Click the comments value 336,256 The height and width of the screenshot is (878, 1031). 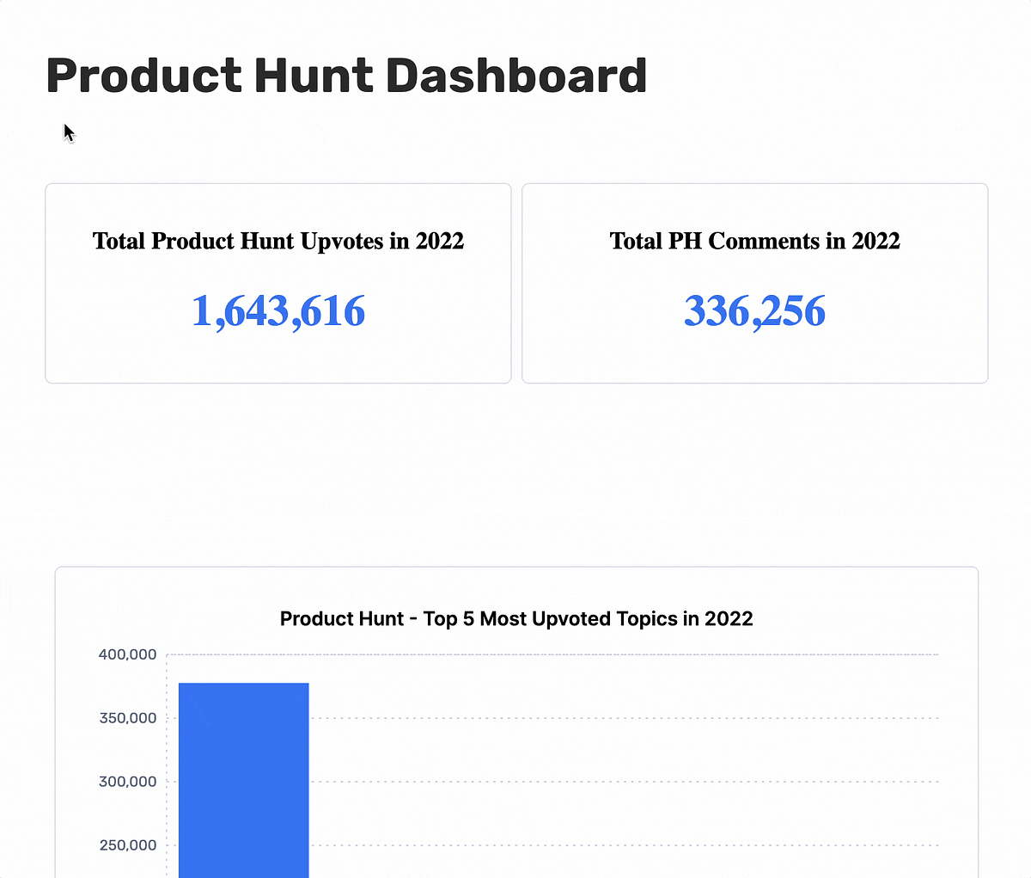753,311
